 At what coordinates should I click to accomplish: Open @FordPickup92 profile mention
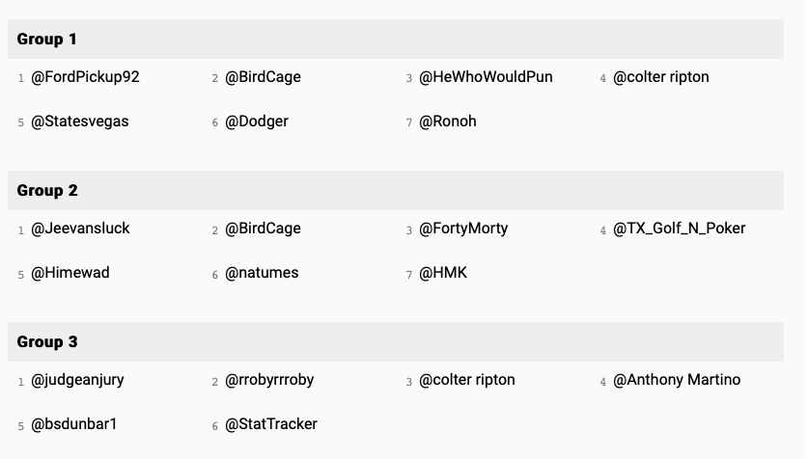(x=85, y=77)
